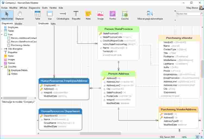Select the Note tool in the toolbar

[x=88, y=15]
